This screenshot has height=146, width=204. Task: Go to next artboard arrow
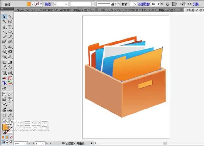[x=47, y=143]
